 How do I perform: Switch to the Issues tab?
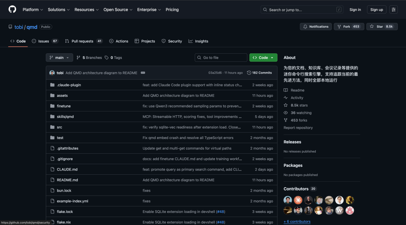45,41
